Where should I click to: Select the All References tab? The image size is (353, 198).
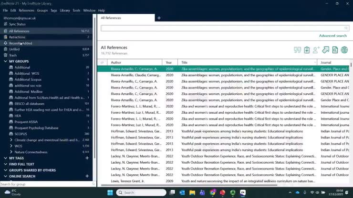[x=126, y=18]
